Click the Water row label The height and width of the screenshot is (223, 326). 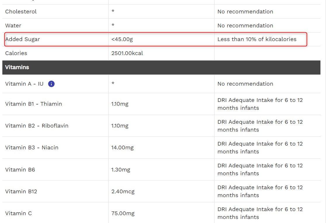point(13,26)
